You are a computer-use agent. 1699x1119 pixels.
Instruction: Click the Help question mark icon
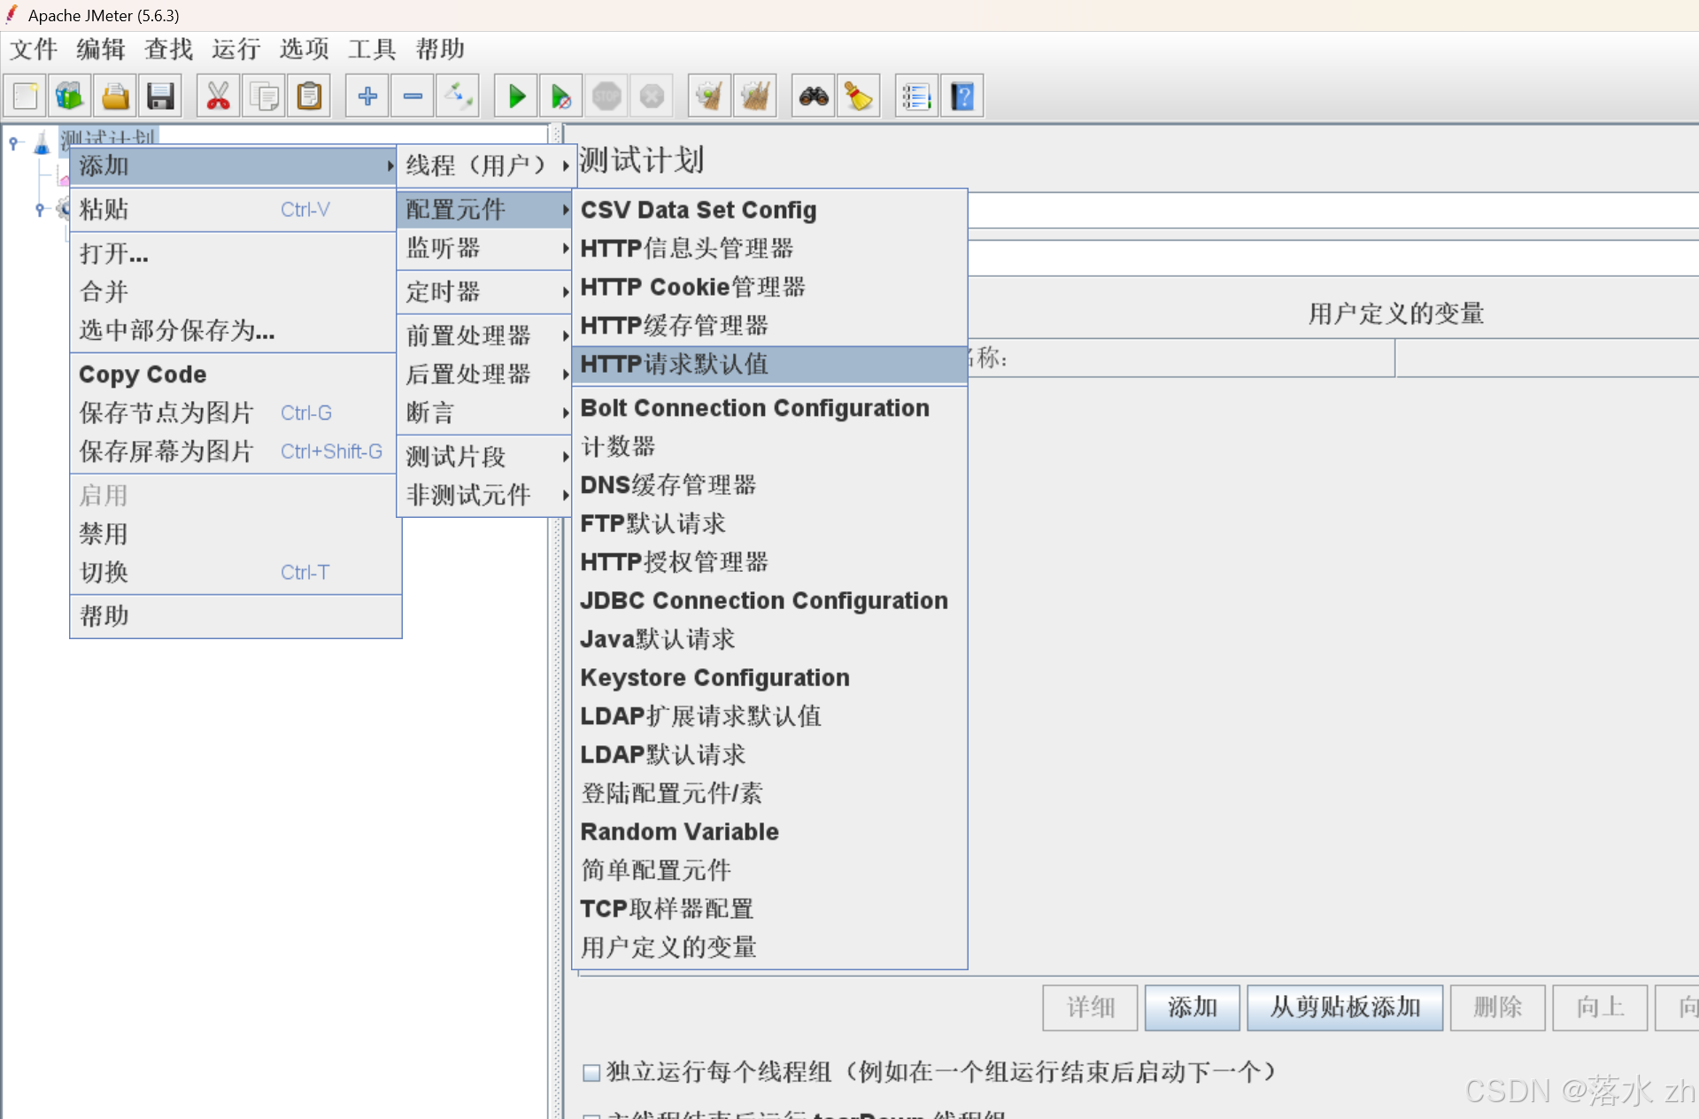pyautogui.click(x=962, y=96)
